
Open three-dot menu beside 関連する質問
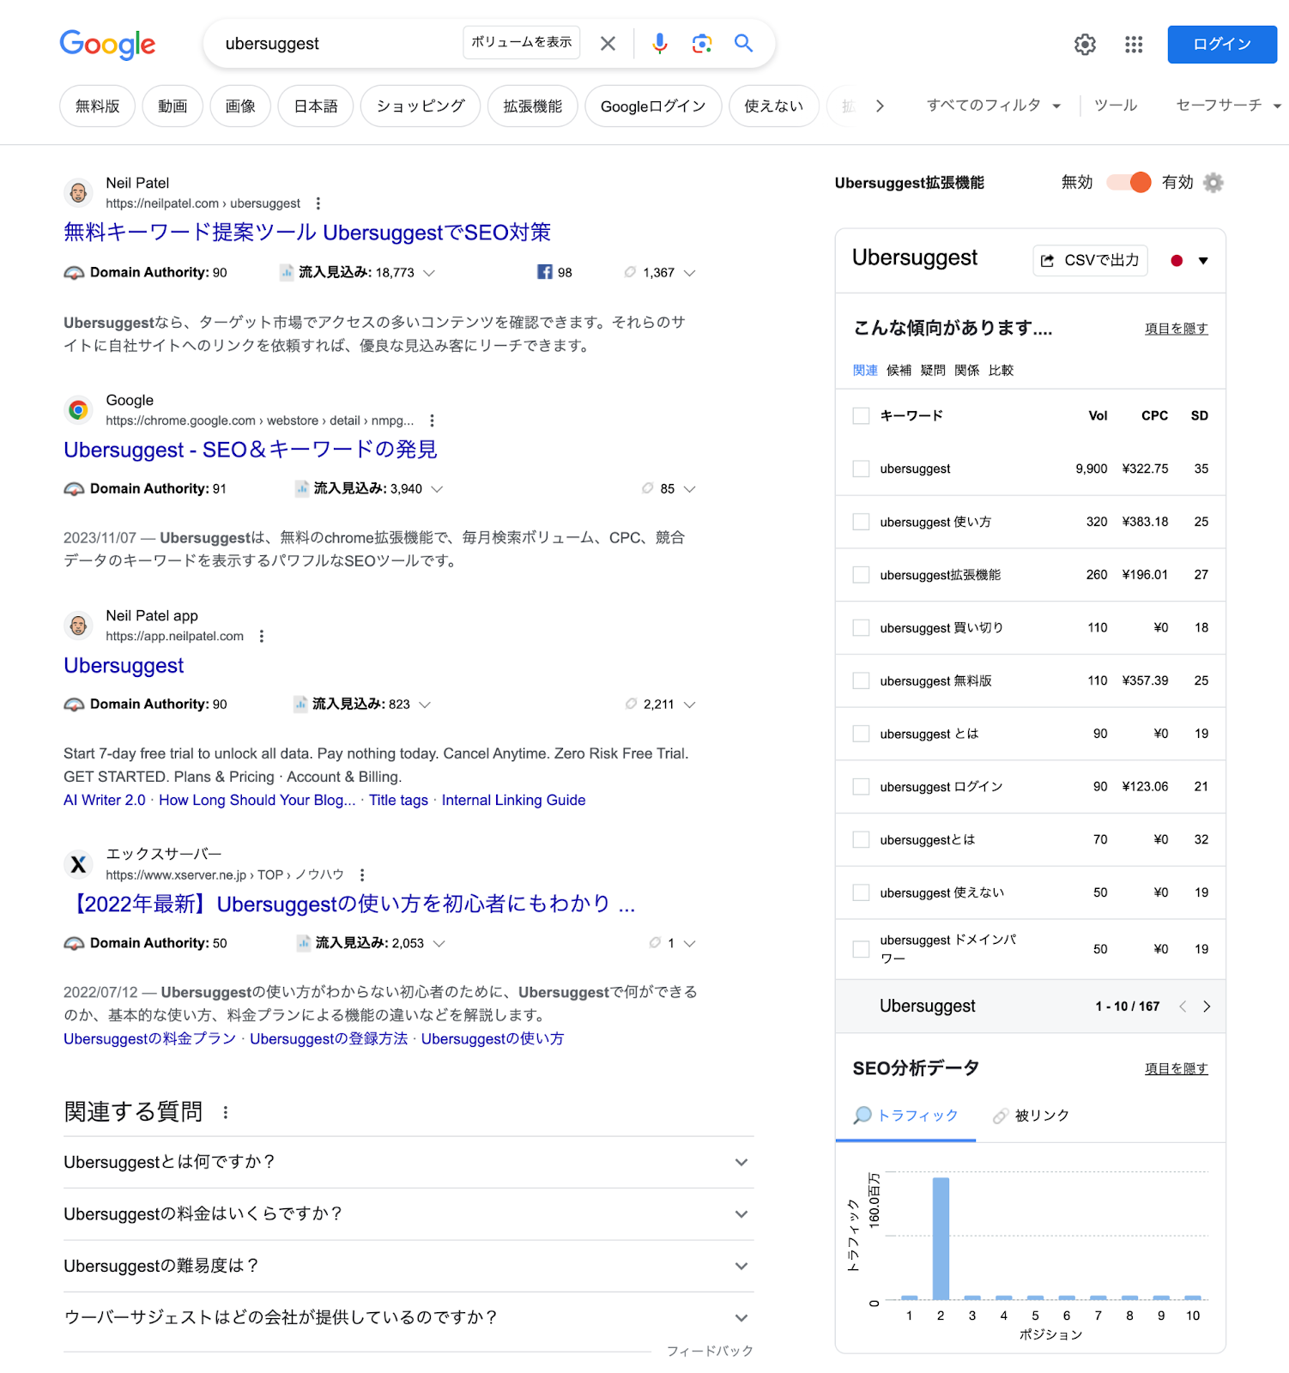tap(226, 1112)
